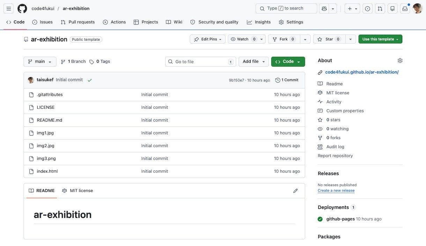Viewport: 426px width, 246px height.
Task: Open the index.html file
Action: click(x=47, y=171)
